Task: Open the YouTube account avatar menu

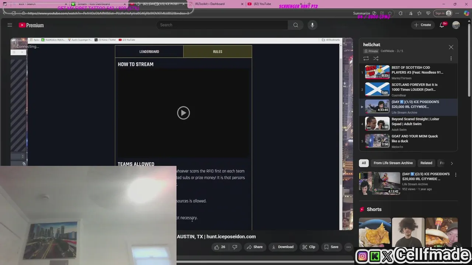Action: point(456,25)
